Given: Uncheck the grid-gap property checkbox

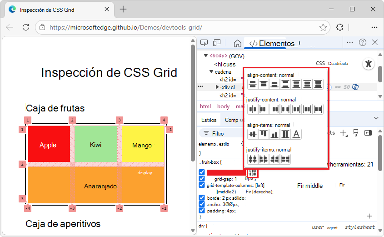Looking at the screenshot, I should 202,179.
